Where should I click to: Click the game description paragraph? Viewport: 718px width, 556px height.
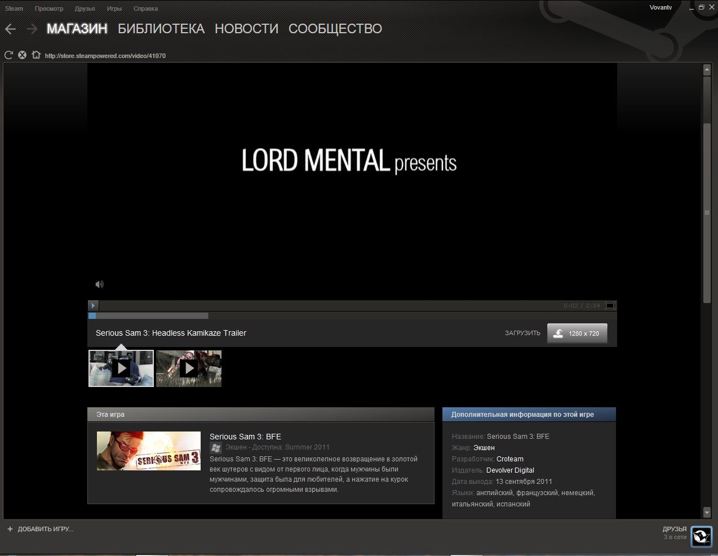(x=313, y=474)
